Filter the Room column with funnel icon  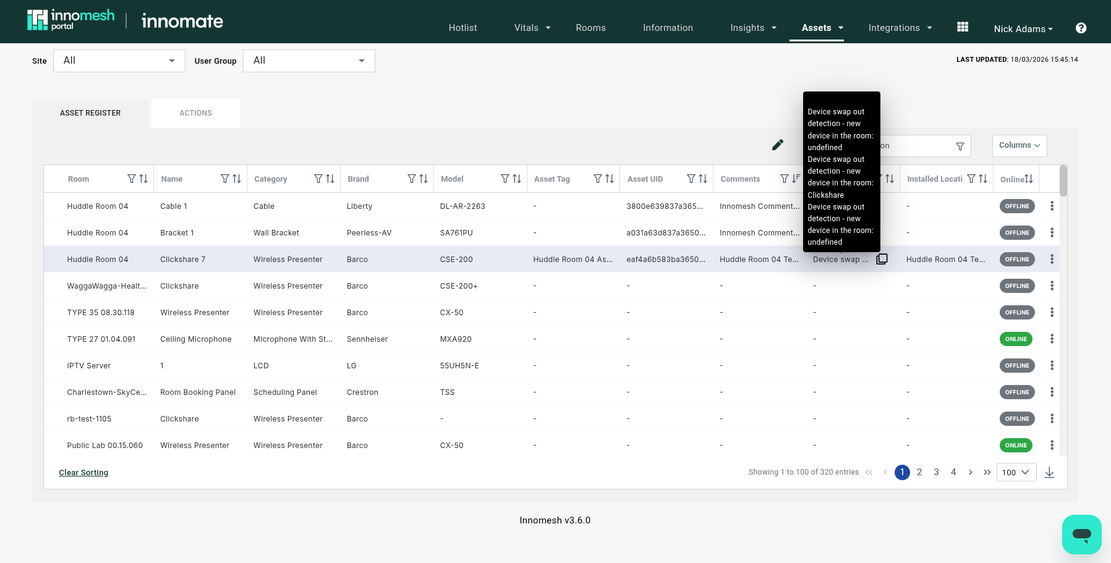(132, 179)
